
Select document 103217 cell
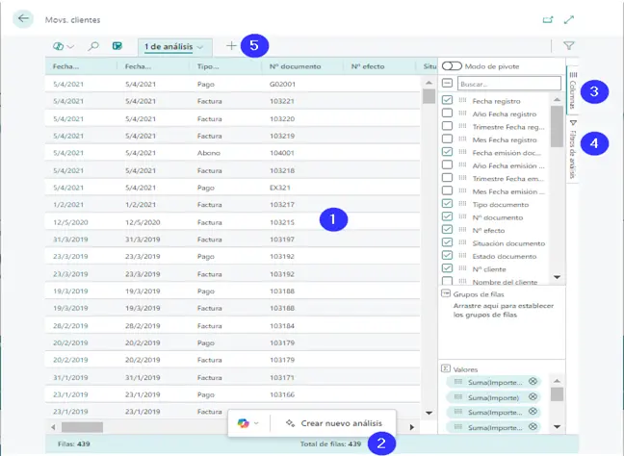282,205
